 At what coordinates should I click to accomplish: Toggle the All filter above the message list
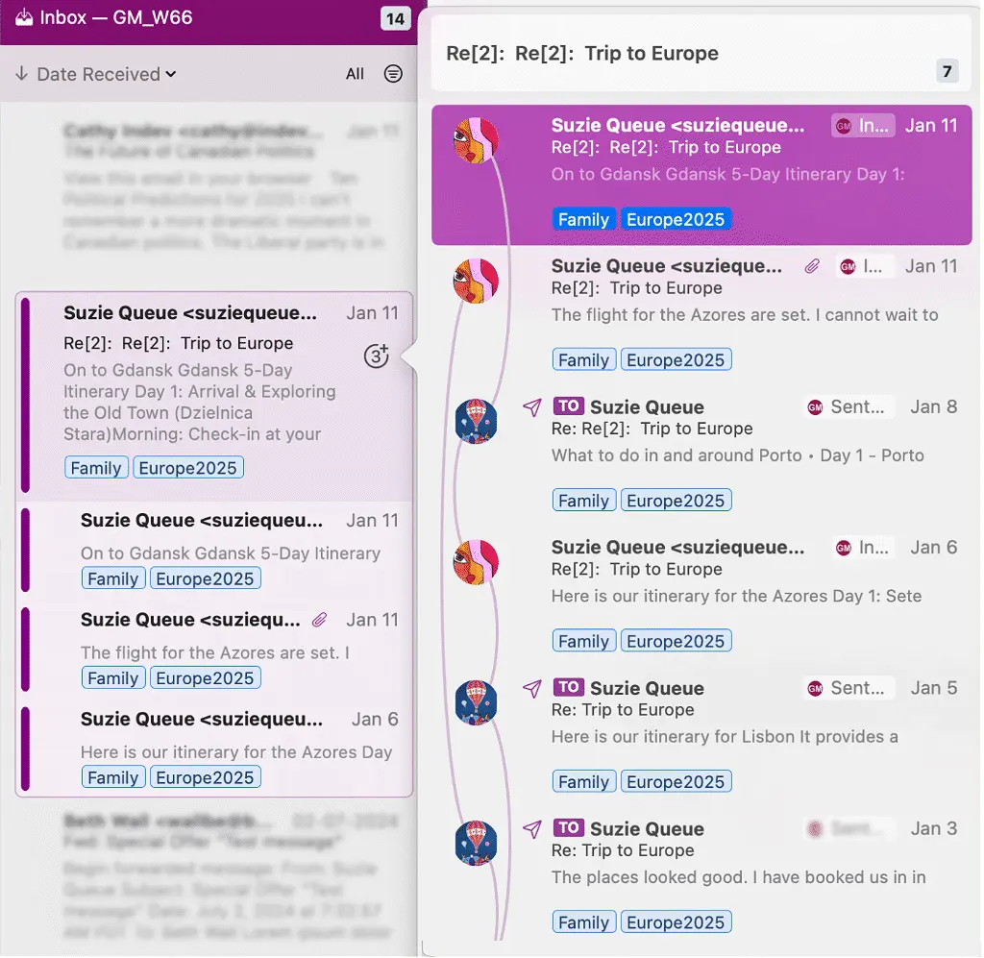[x=354, y=73]
